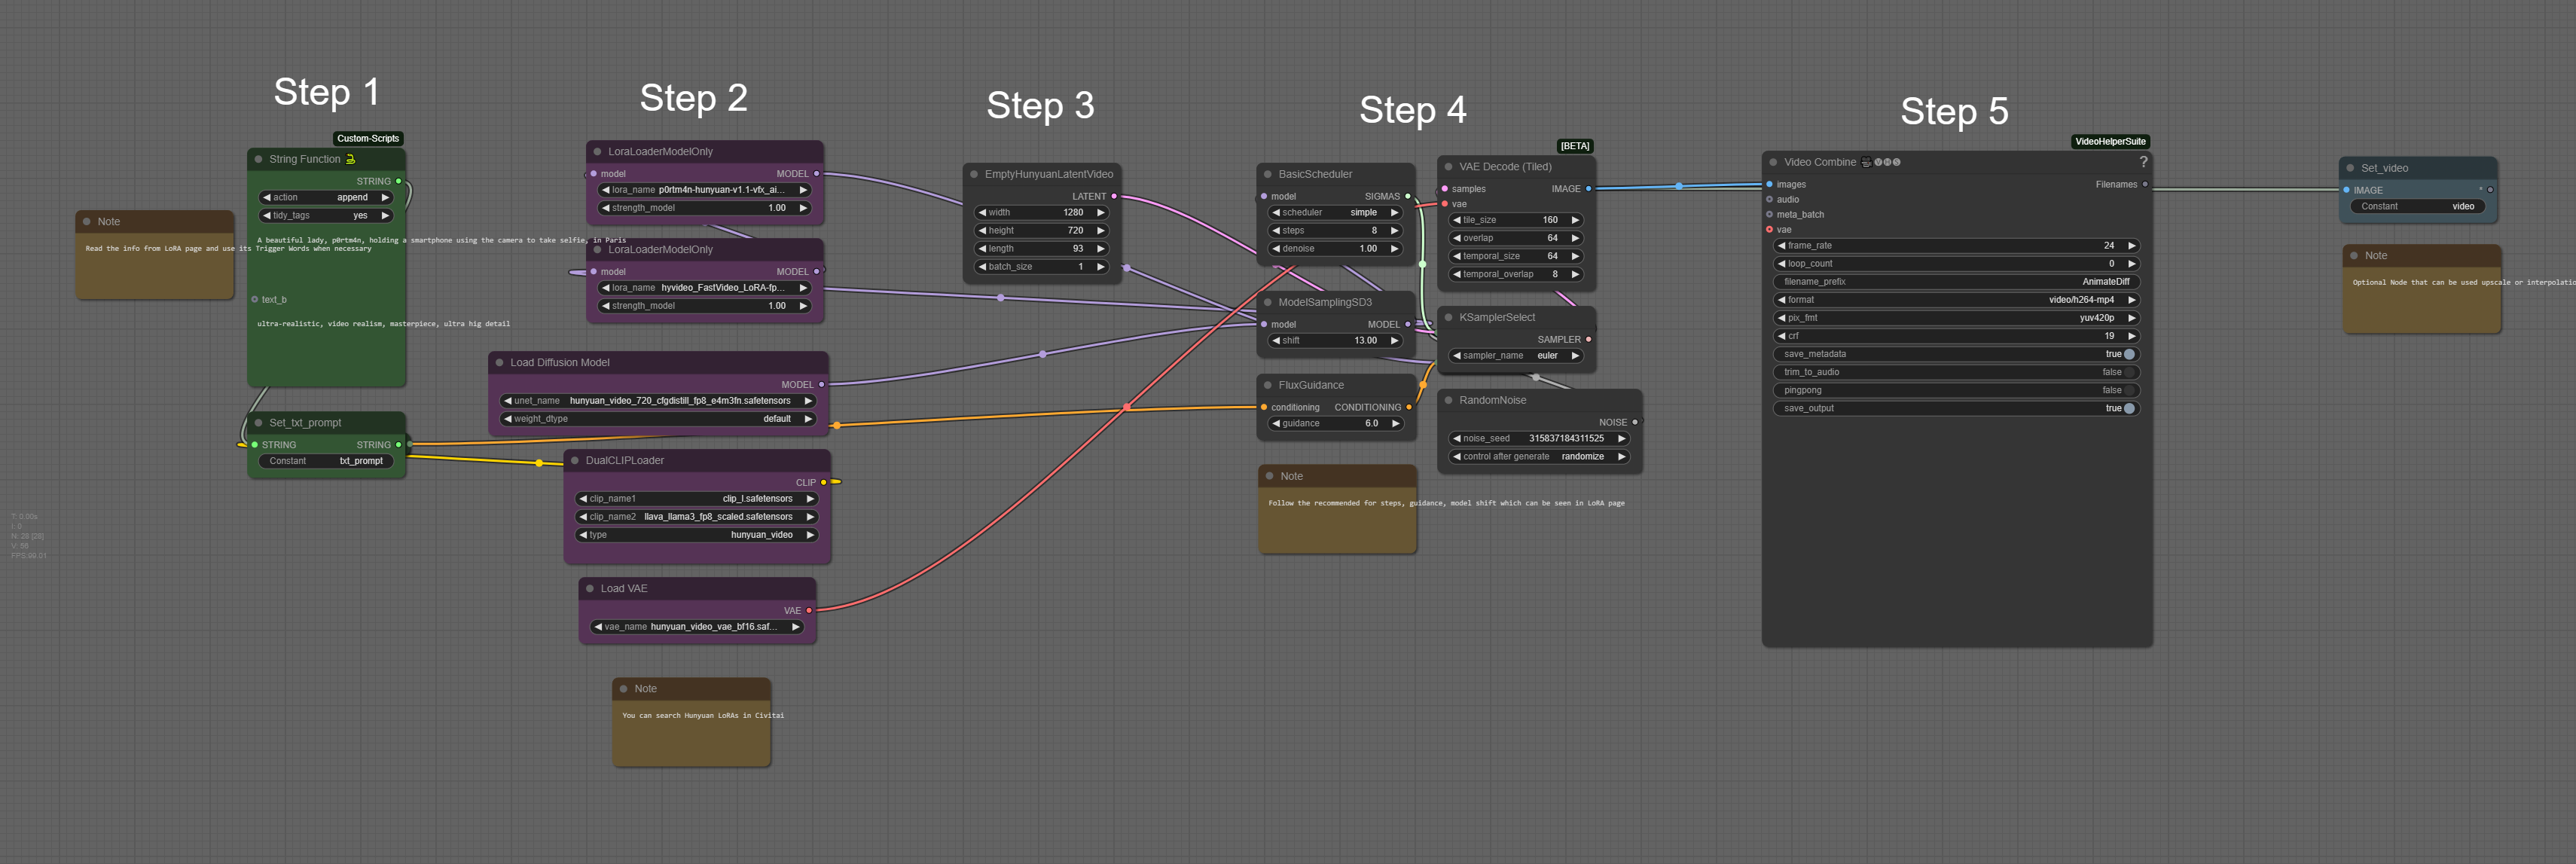Collapse the BasicScheduler node via its title dot

tap(1268, 173)
